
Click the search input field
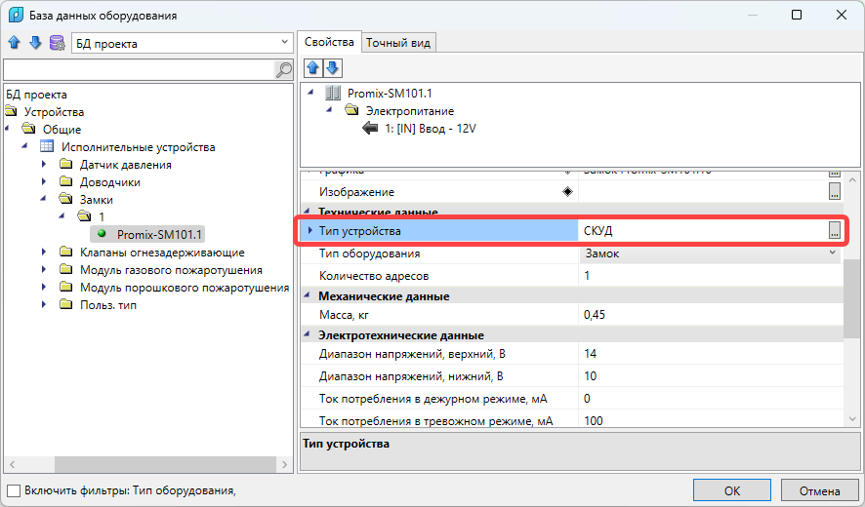click(139, 69)
